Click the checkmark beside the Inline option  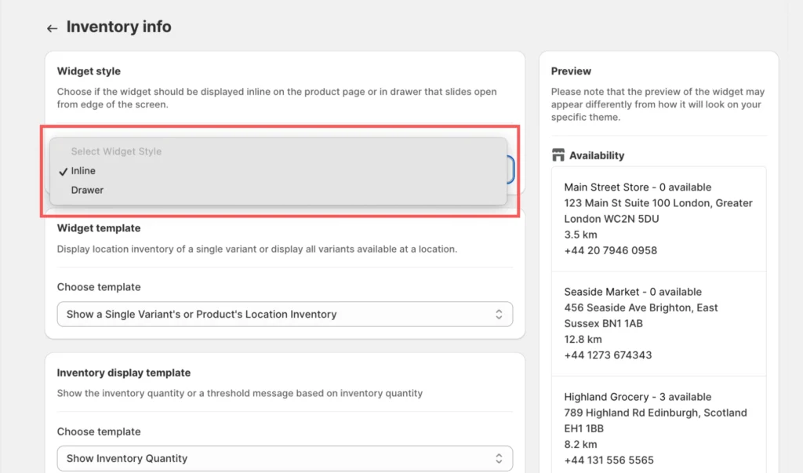tap(63, 171)
